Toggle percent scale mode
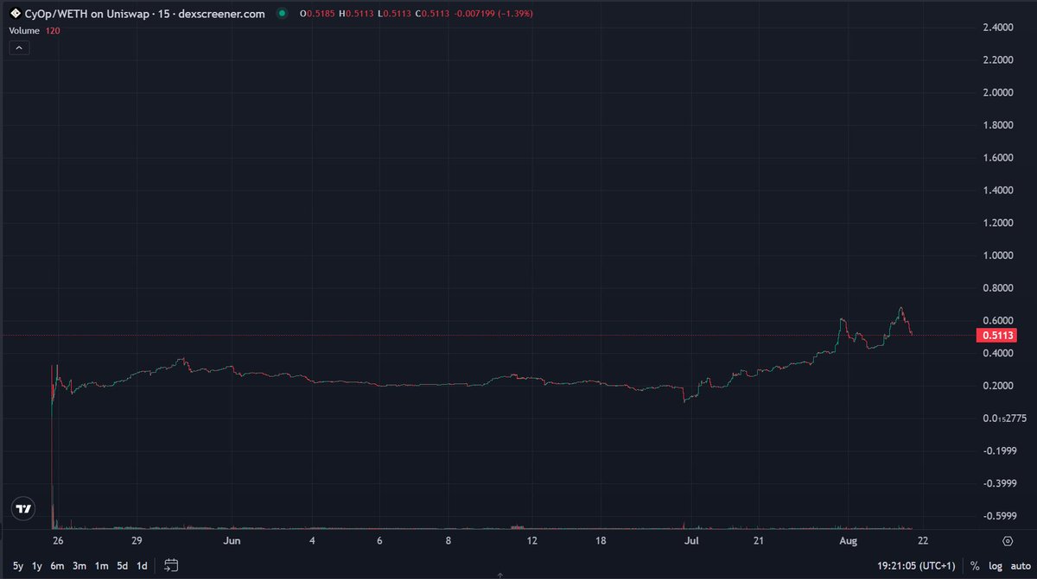Screen dimensions: 1037x579 pyautogui.click(x=975, y=566)
